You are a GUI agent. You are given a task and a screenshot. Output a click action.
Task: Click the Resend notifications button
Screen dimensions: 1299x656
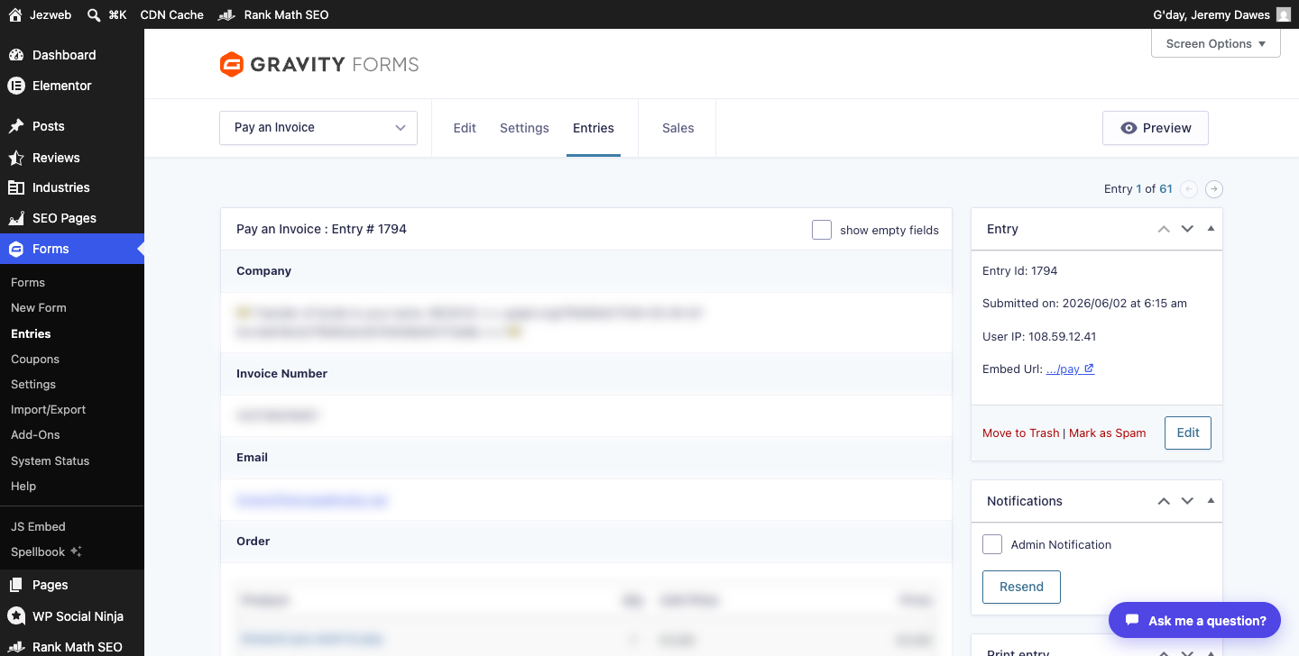(1021, 587)
